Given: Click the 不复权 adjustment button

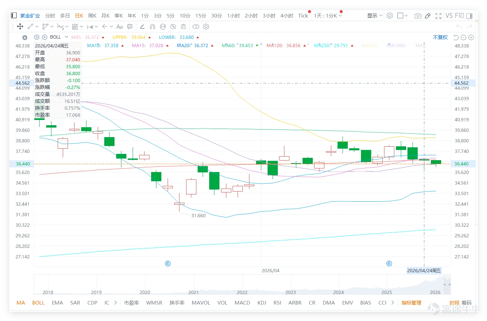Looking at the screenshot, I should click(x=440, y=37).
